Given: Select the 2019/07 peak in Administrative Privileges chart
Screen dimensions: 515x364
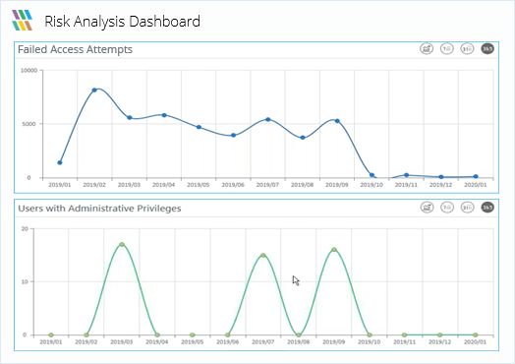Looking at the screenshot, I should coord(263,255).
